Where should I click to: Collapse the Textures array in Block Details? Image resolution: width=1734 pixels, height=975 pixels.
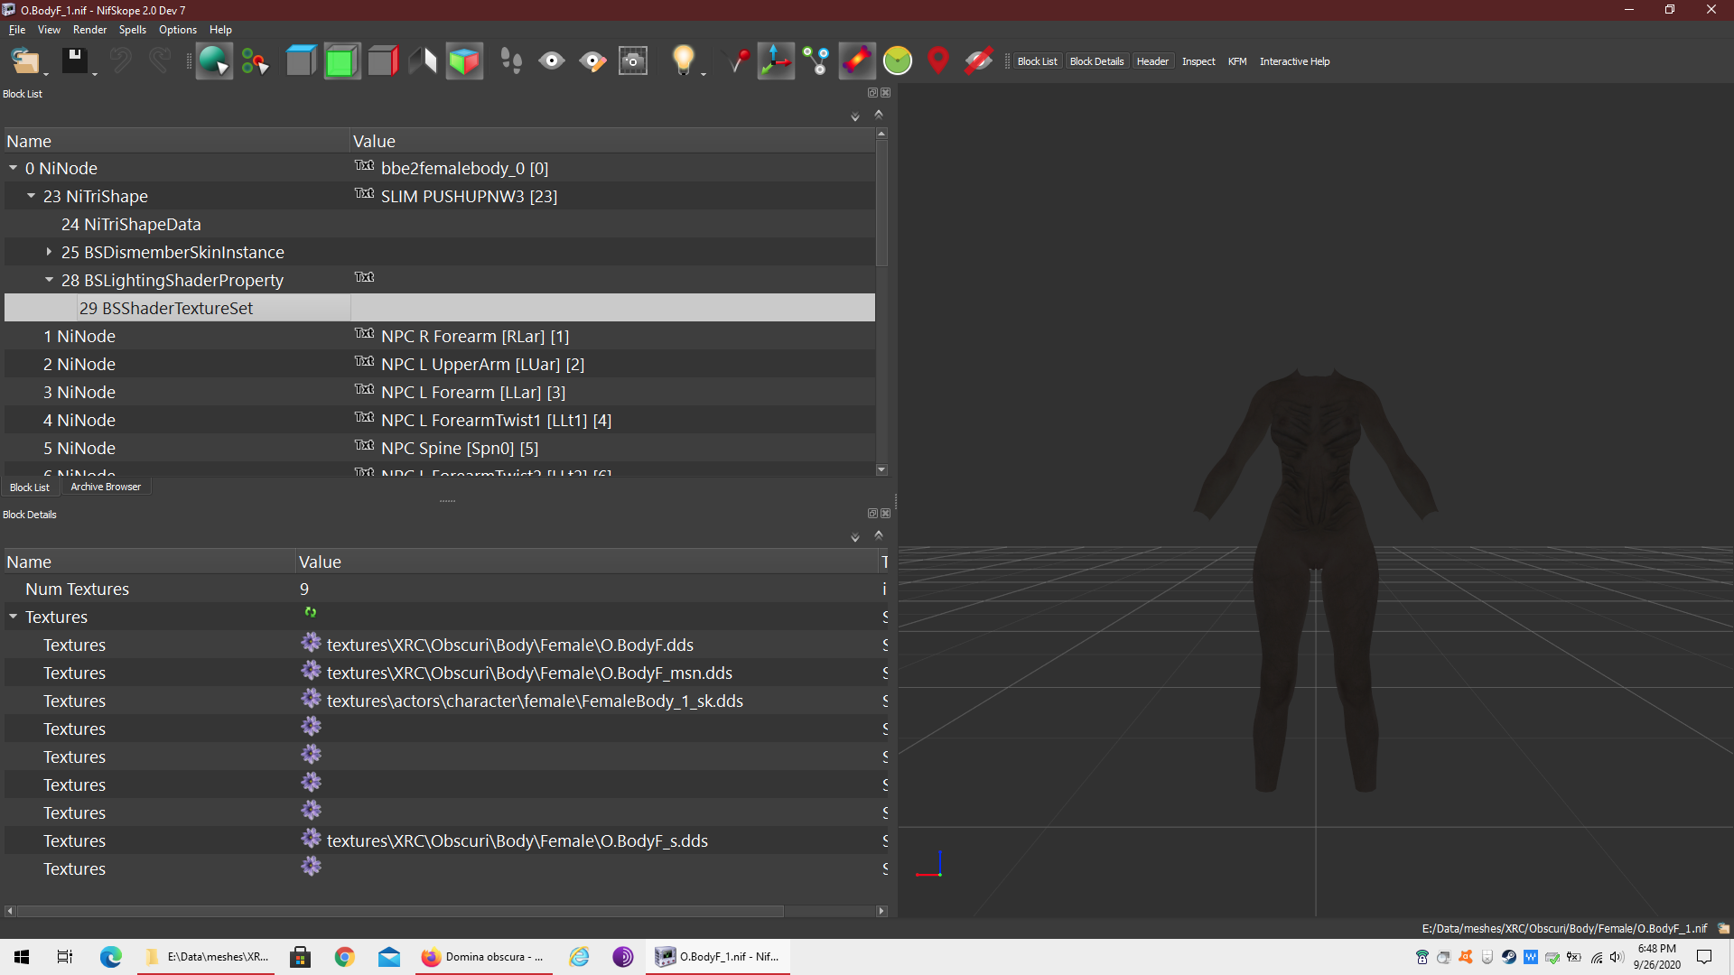(14, 617)
